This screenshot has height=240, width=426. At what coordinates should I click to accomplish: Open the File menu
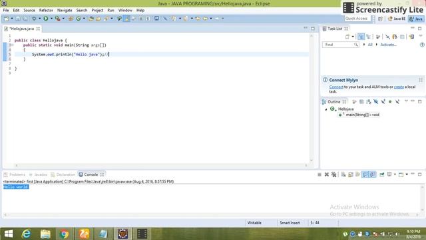[x=6, y=11]
